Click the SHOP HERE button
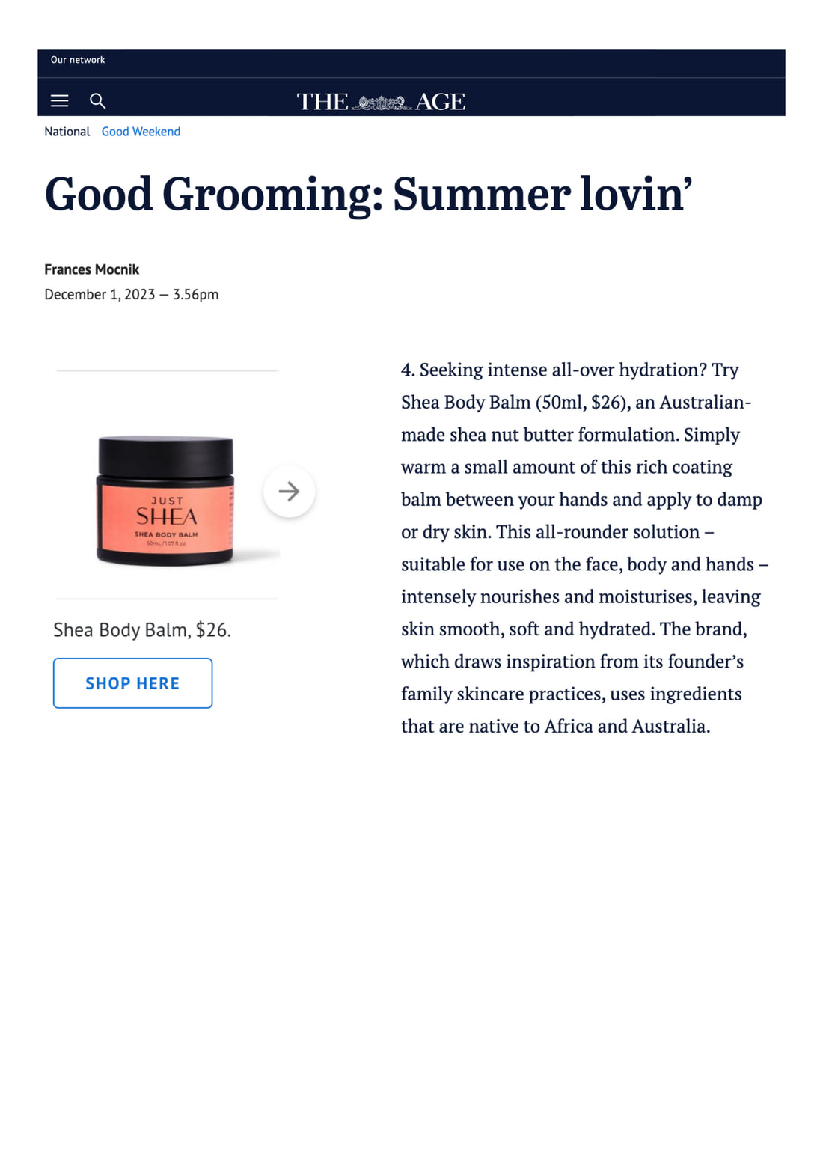 click(x=132, y=683)
